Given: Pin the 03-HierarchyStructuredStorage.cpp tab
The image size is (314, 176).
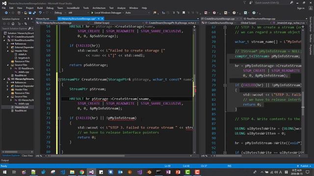Looking at the screenshot, I should tap(99, 19).
